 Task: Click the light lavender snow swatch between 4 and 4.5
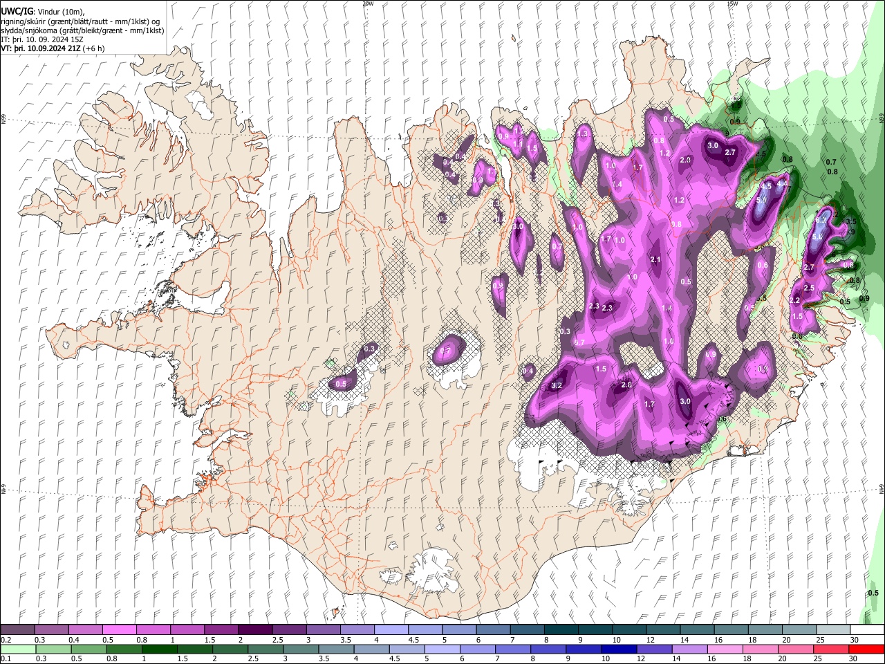tap(391, 629)
